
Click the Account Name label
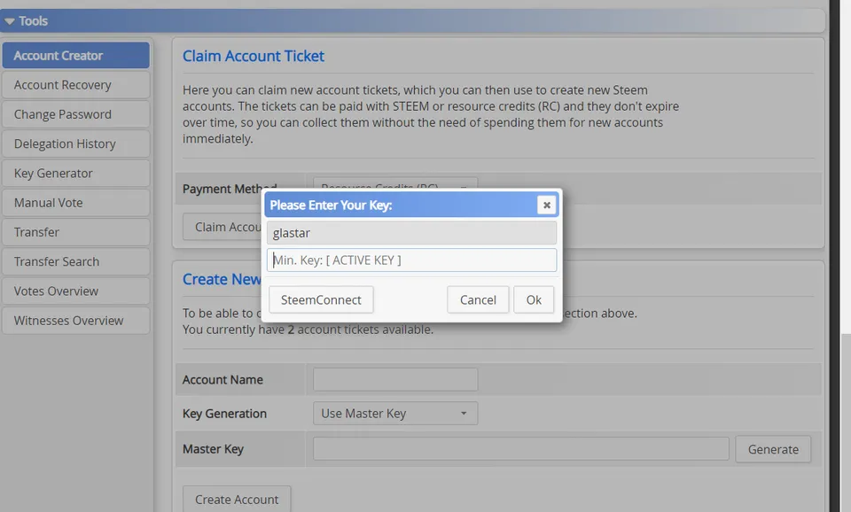click(x=223, y=380)
